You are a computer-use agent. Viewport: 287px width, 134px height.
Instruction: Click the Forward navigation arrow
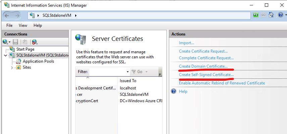coord(17,16)
